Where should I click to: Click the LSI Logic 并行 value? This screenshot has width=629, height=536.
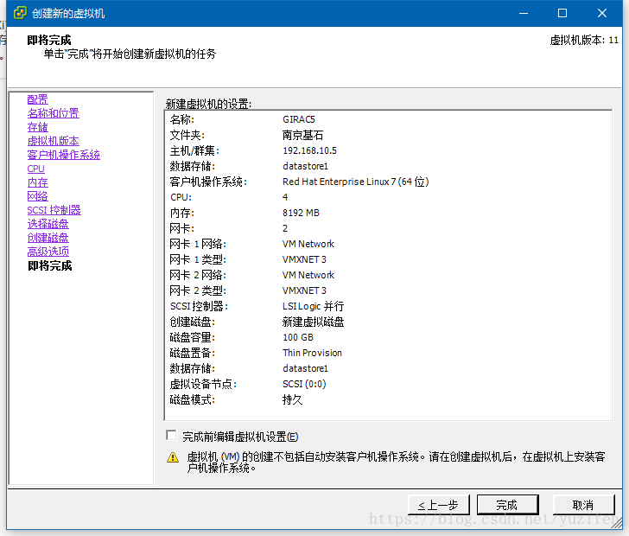point(314,306)
